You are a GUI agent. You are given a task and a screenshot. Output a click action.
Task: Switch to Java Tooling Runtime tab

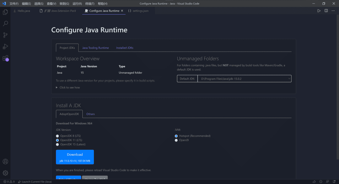coord(95,48)
